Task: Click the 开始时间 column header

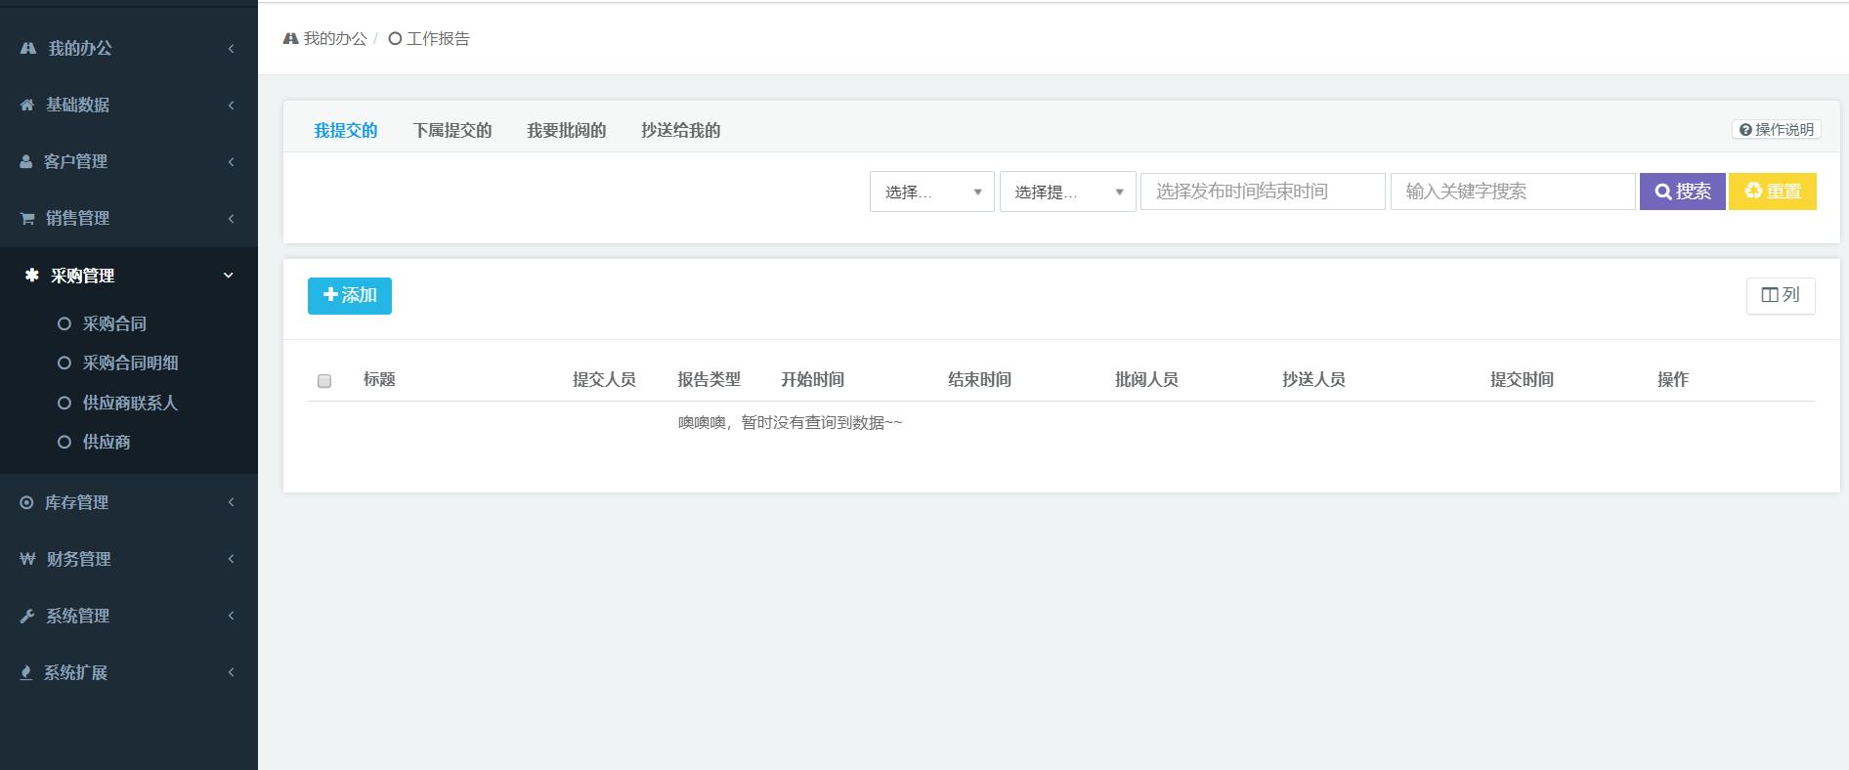Action: (812, 380)
